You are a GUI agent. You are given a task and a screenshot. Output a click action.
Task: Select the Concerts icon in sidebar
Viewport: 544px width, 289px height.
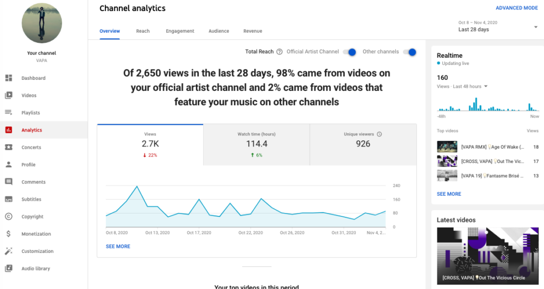8,148
